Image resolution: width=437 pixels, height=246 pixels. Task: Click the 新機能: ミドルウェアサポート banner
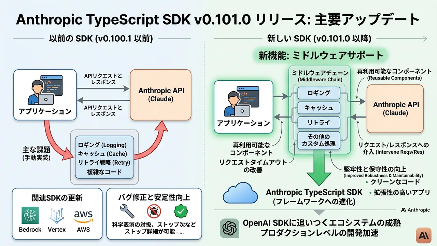pyautogui.click(x=321, y=55)
